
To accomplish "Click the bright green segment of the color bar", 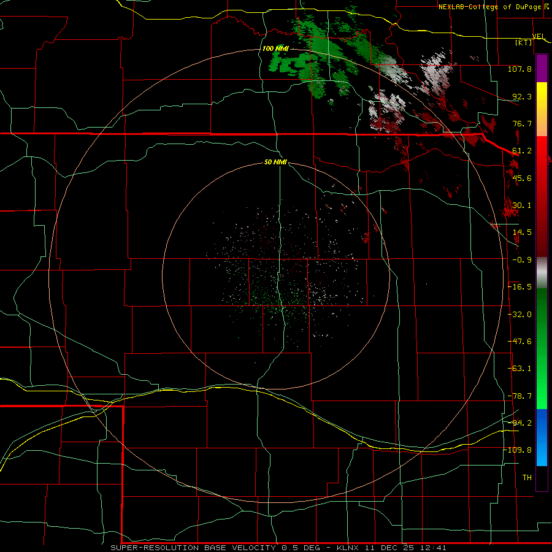I will click(542, 348).
